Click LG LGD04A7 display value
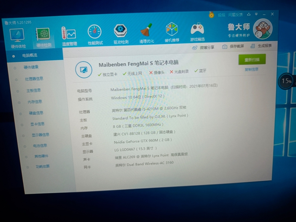The image size is (296, 222). 135,149
